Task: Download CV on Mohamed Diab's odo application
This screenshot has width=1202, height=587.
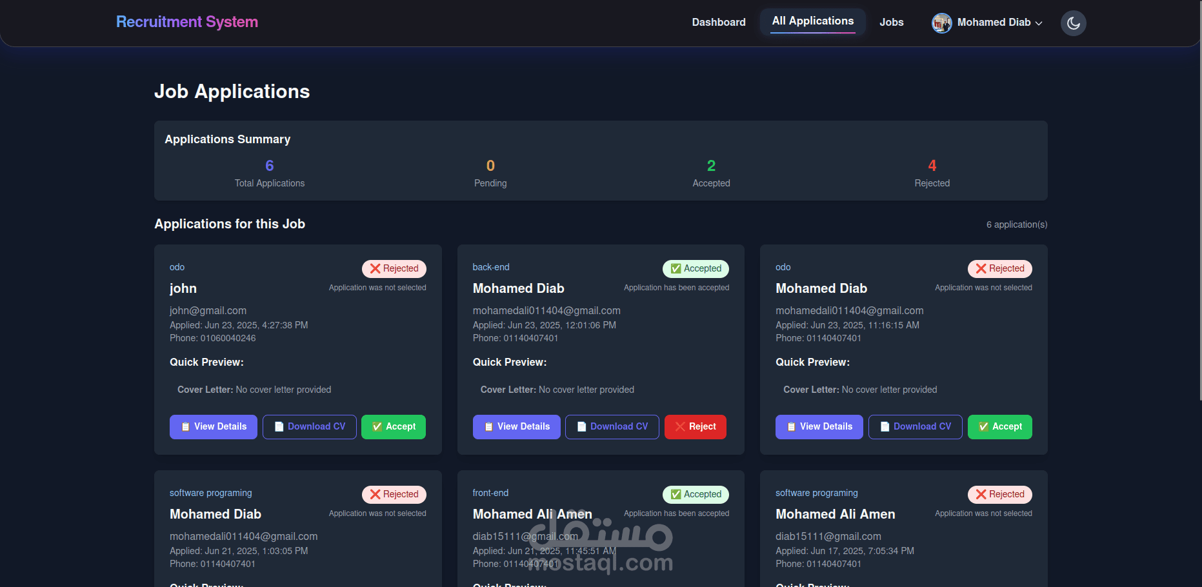Action: tap(916, 427)
